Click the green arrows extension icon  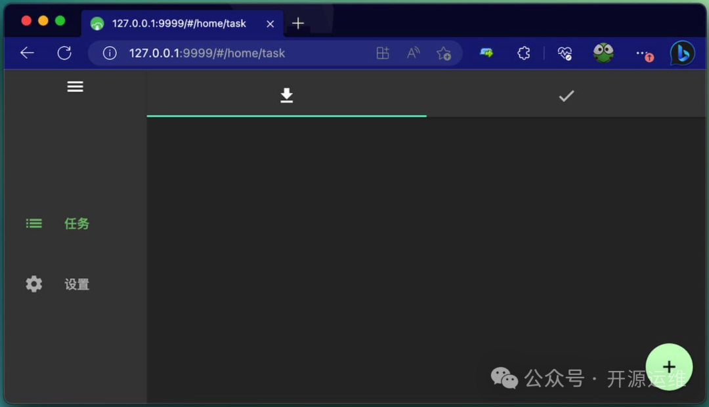(486, 53)
